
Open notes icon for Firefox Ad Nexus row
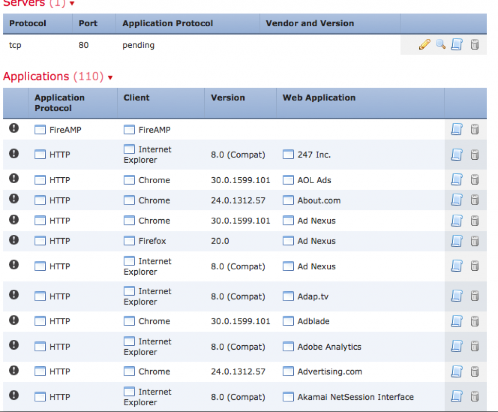coord(457,241)
